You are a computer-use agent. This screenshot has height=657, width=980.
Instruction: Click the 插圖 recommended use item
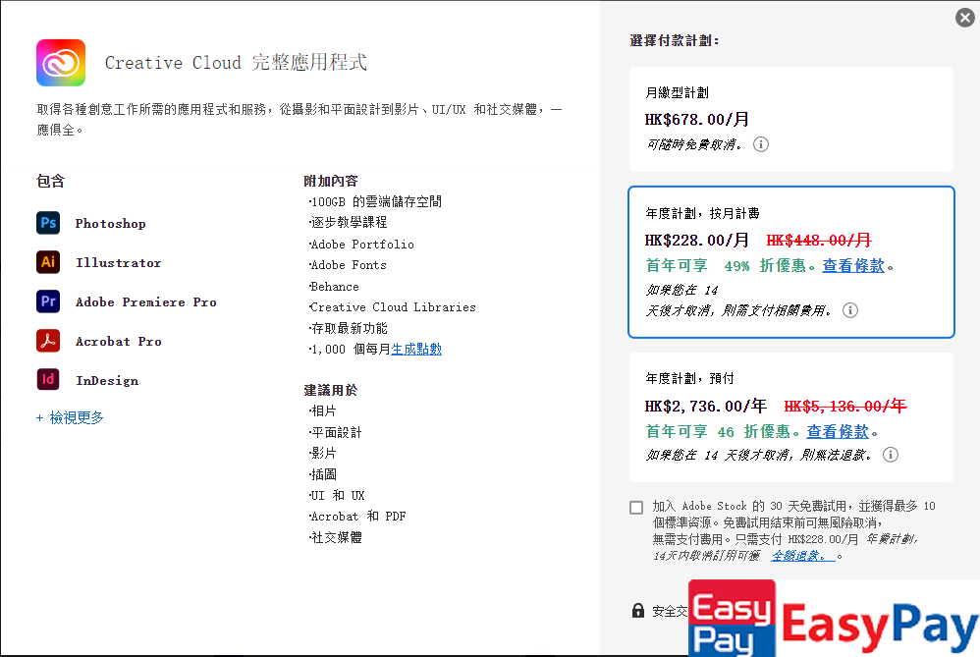click(x=323, y=473)
